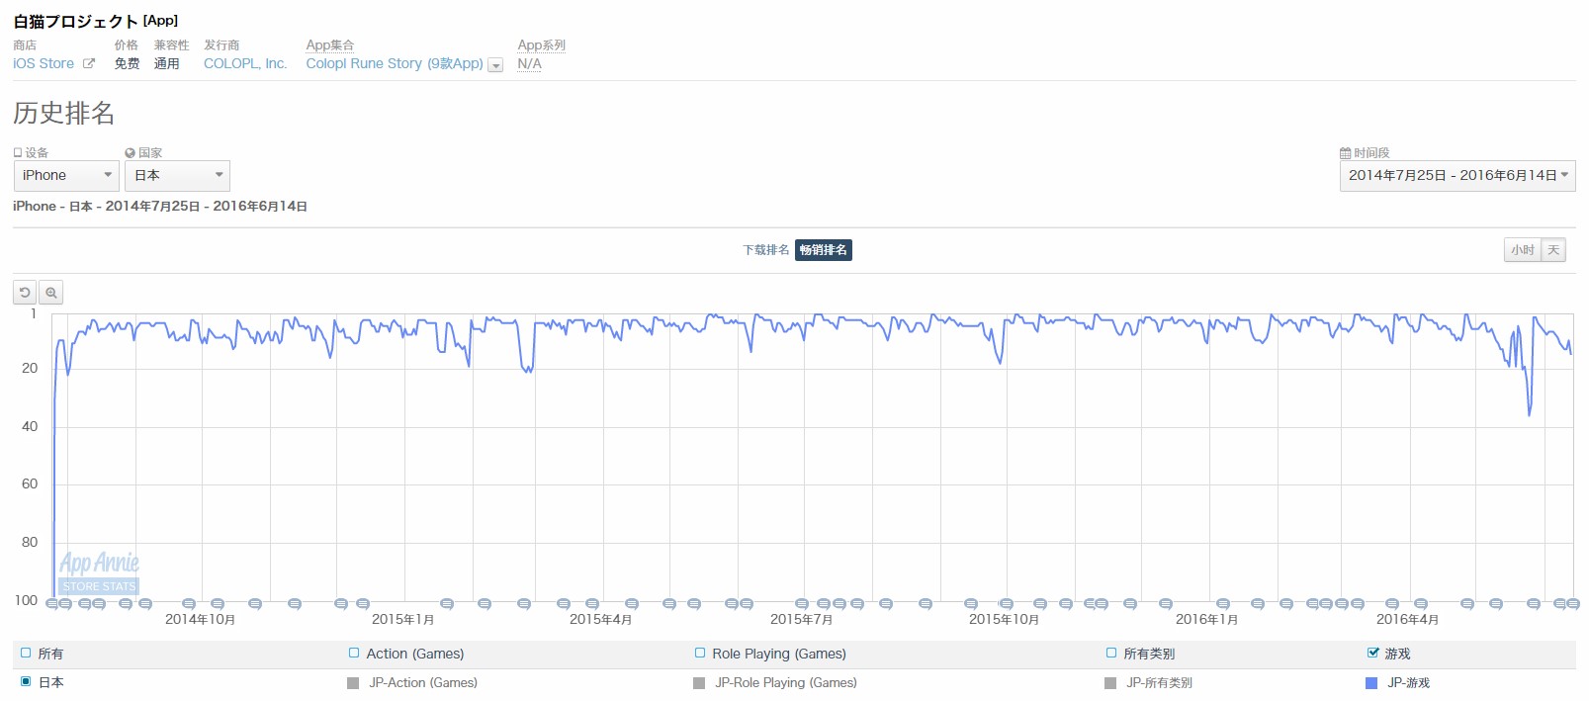1589x701 pixels.
Task: Check the 所有类别 checkbox
Action: [x=1111, y=653]
